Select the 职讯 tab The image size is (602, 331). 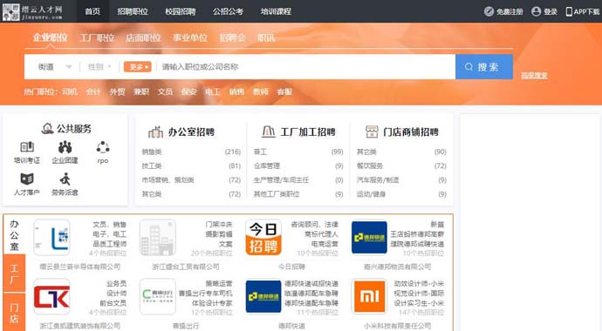(266, 37)
